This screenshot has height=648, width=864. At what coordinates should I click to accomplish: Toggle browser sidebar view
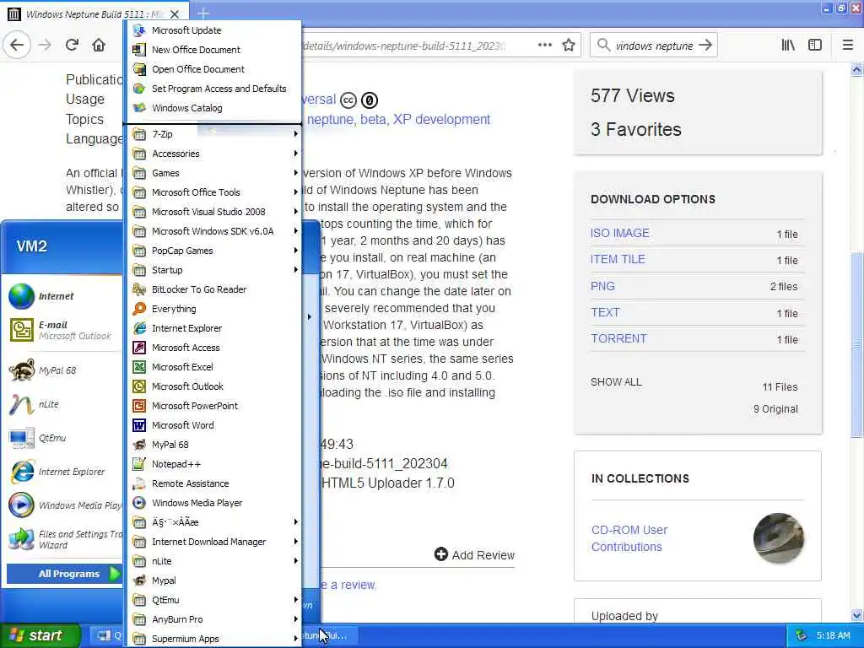(x=815, y=46)
